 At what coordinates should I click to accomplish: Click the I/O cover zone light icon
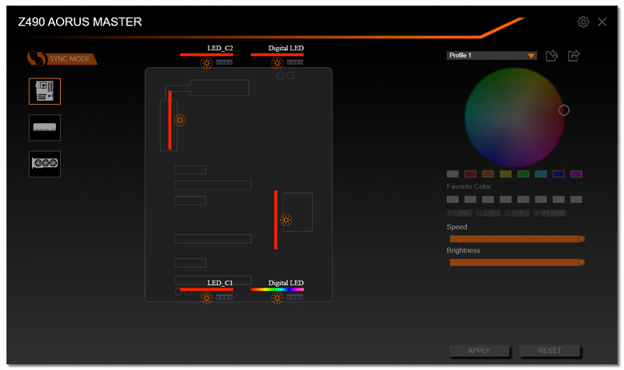click(180, 120)
